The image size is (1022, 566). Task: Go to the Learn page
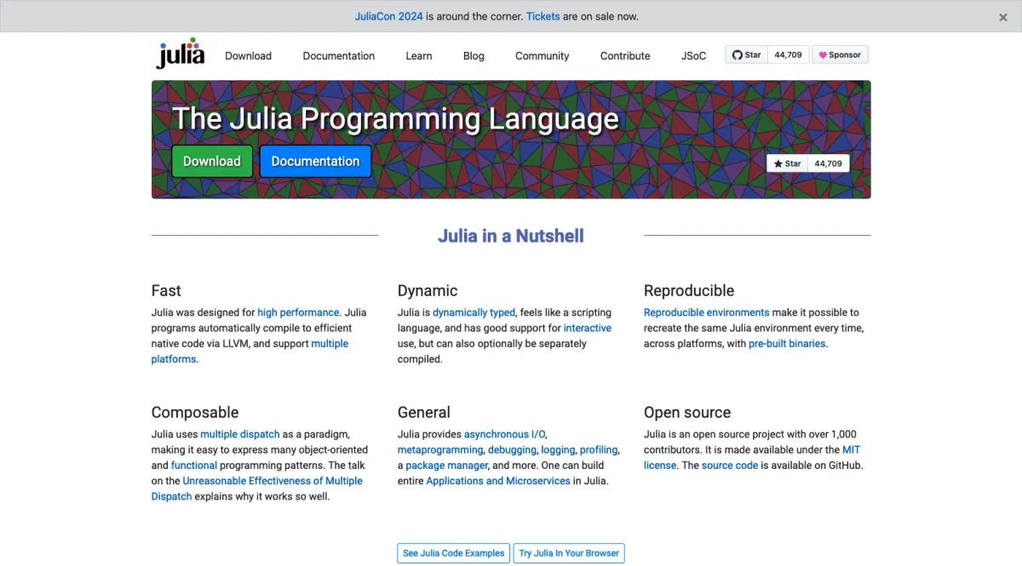[x=418, y=56]
